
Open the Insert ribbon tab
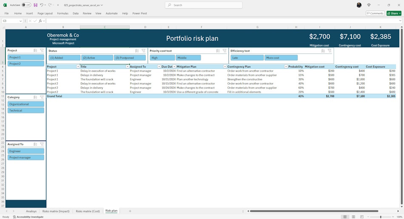[x=29, y=14]
